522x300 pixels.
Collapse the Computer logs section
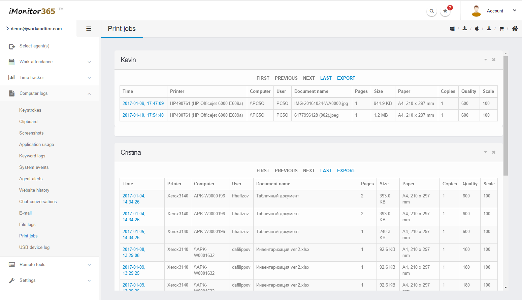89,94
